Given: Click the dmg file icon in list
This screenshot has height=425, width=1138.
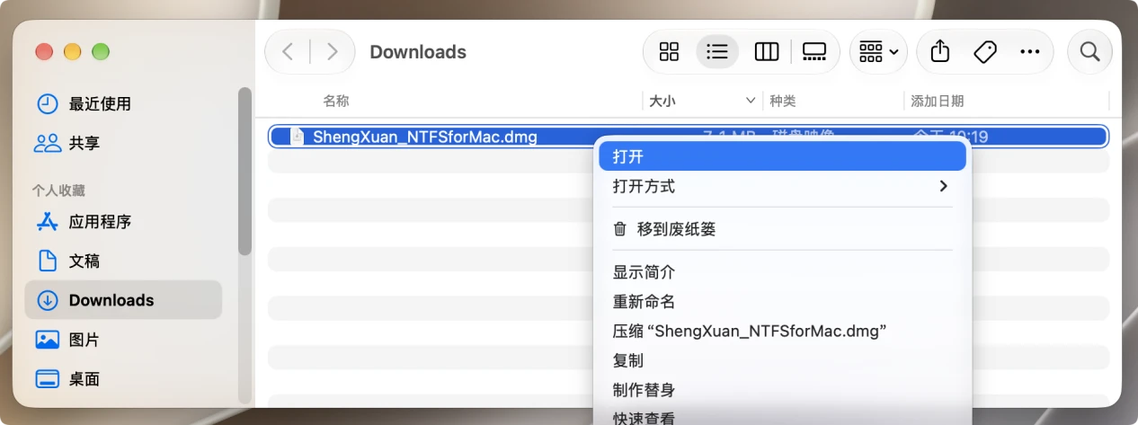Looking at the screenshot, I should pos(297,137).
